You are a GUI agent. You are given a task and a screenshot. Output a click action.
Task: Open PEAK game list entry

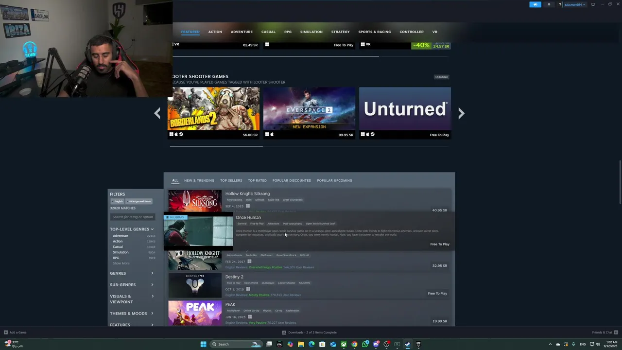309,313
